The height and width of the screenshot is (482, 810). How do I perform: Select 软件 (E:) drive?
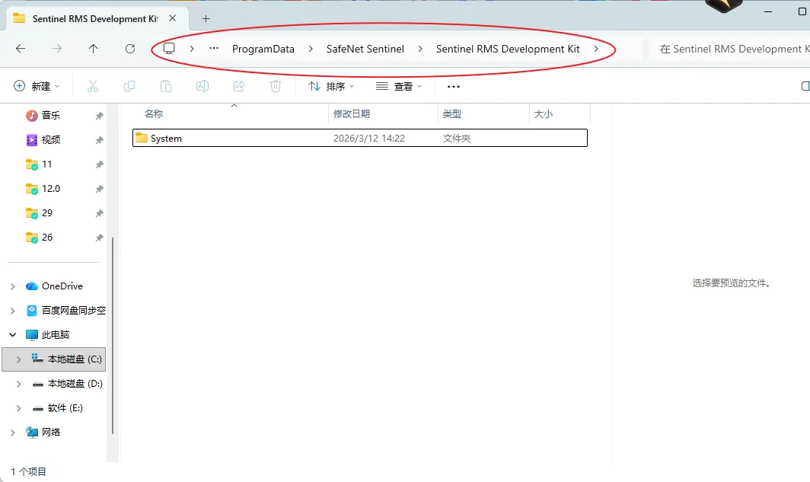pos(65,408)
